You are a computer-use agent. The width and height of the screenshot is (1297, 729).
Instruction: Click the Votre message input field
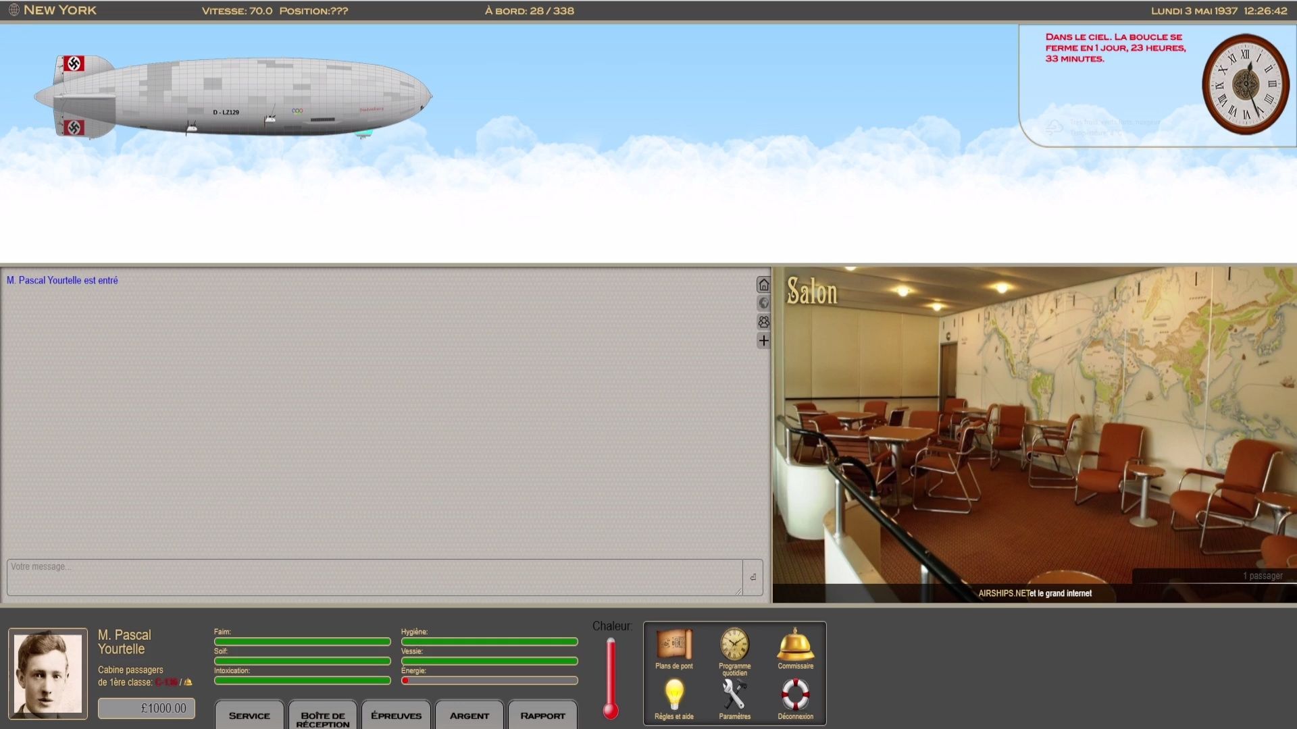(375, 577)
